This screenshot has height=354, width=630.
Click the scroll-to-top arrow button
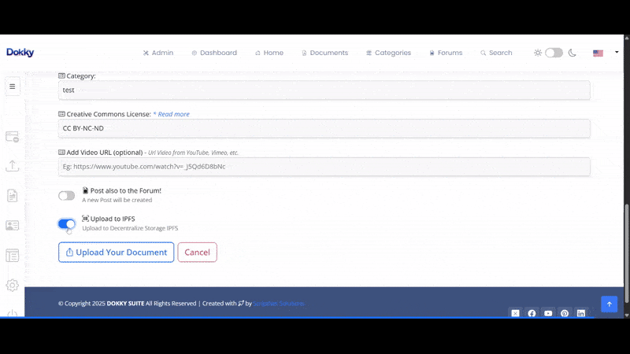(609, 304)
